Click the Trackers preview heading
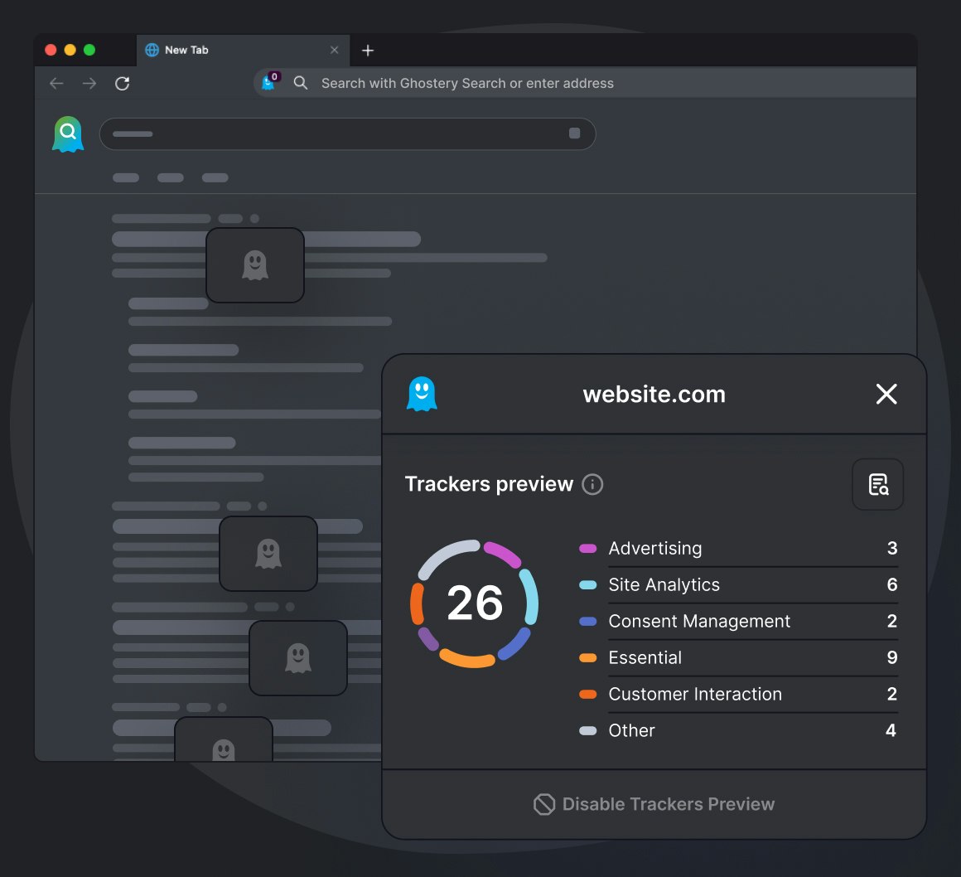 [489, 484]
